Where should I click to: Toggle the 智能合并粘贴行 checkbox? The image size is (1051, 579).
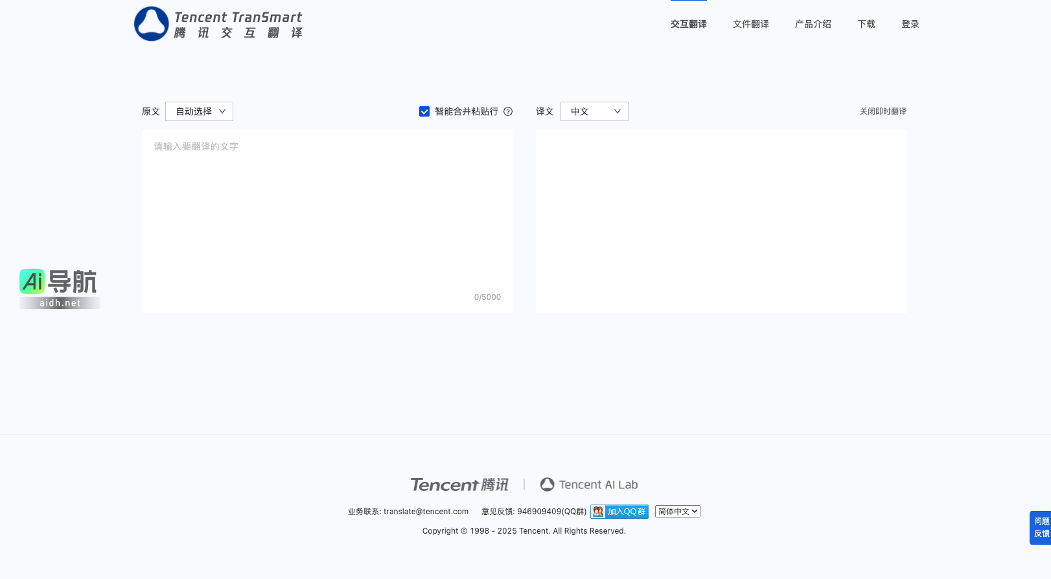(424, 111)
